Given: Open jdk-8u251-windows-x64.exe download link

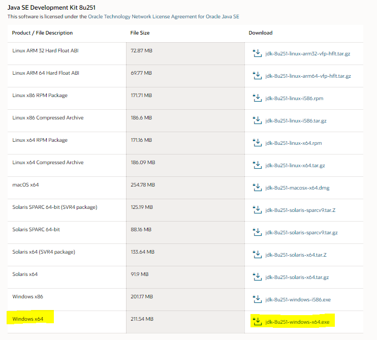Looking at the screenshot, I should tap(297, 322).
